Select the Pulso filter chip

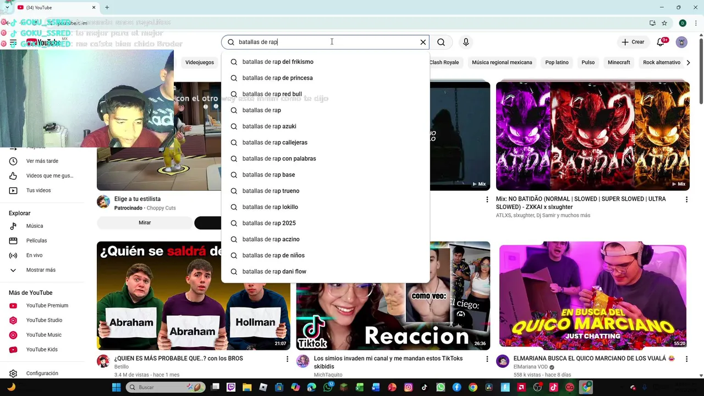[588, 63]
